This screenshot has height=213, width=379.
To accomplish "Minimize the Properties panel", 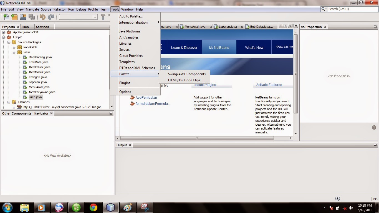I will (x=375, y=27).
